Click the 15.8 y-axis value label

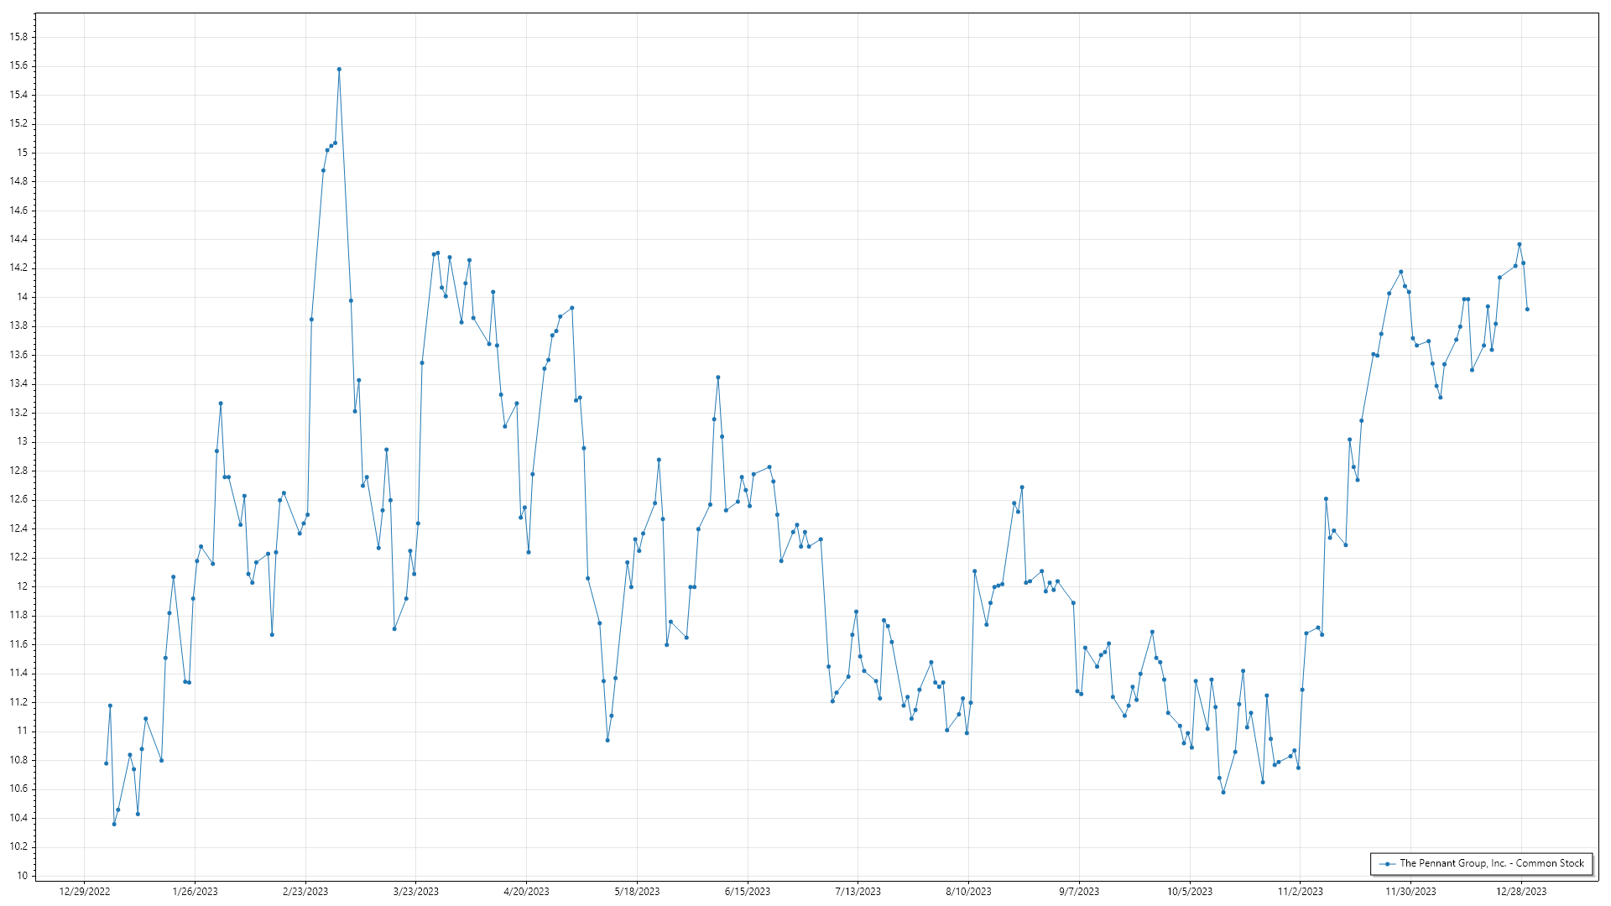[x=18, y=37]
